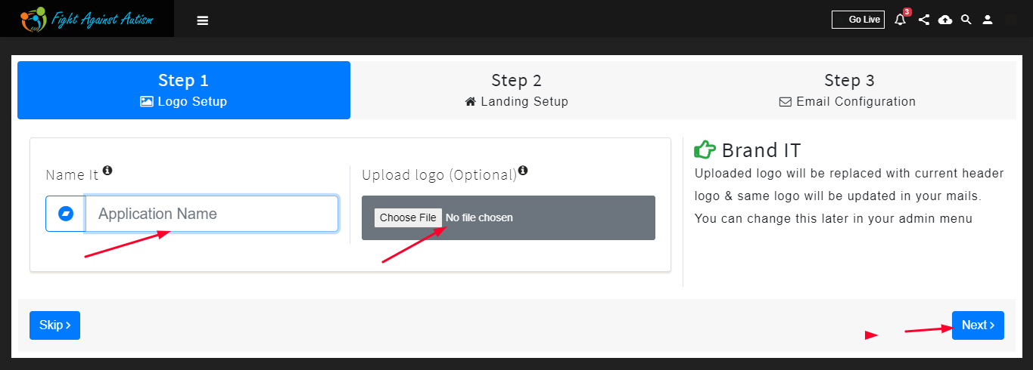The image size is (1033, 370).
Task: Click the Next button
Action: [x=978, y=325]
